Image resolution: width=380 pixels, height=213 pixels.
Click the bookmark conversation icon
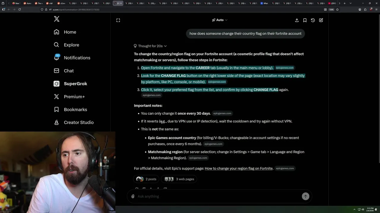[305, 20]
